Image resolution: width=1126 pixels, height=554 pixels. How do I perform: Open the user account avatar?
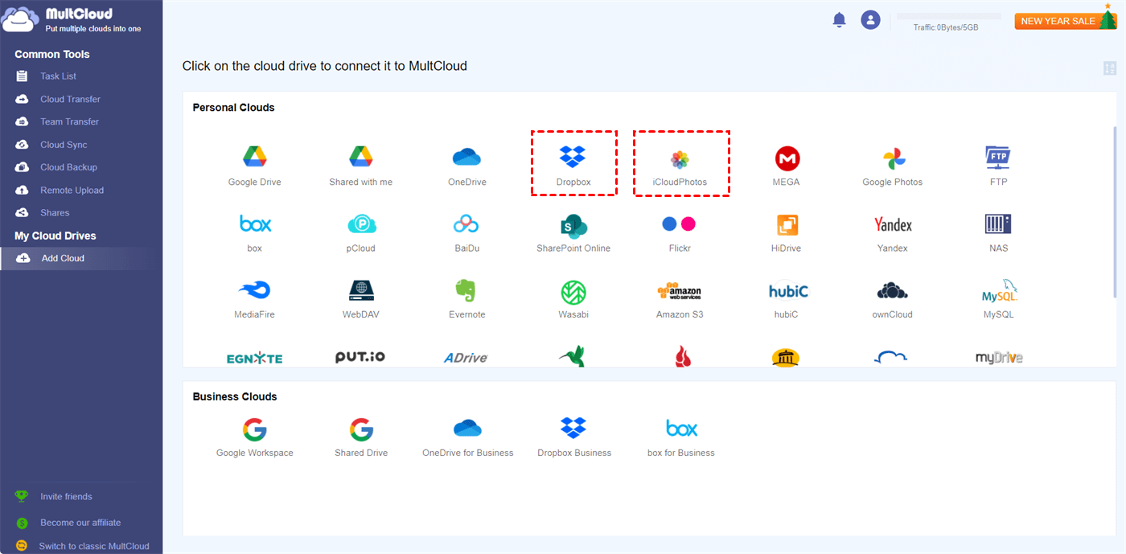[x=870, y=20]
